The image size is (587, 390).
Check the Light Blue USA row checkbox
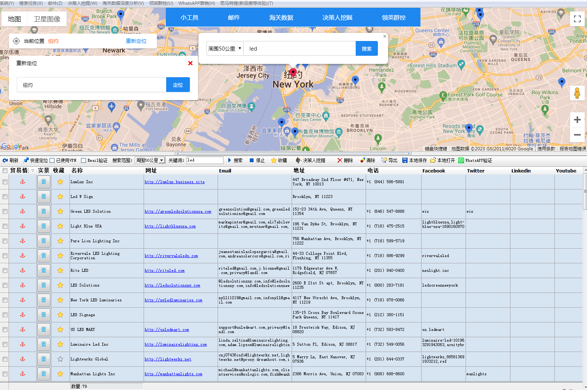click(x=5, y=226)
